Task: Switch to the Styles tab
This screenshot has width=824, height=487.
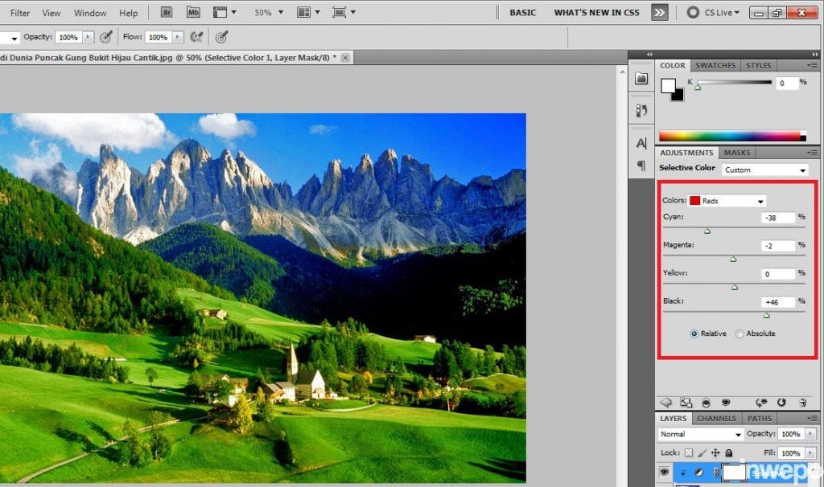Action: coord(758,65)
